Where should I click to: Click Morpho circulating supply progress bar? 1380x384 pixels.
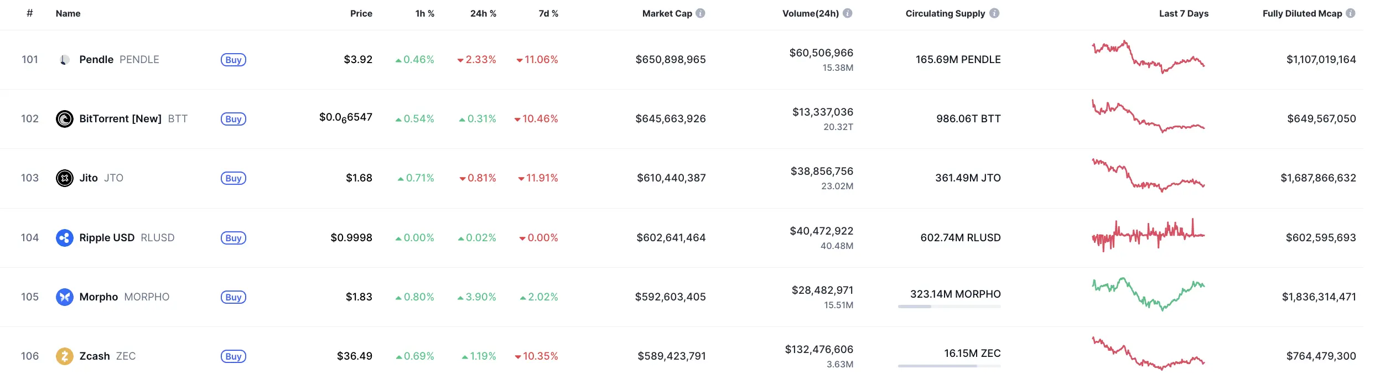point(950,307)
